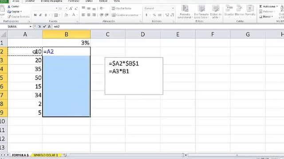Click the decrease decimals icon
Viewport: 284px width, 159px height.
[x=172, y=15]
